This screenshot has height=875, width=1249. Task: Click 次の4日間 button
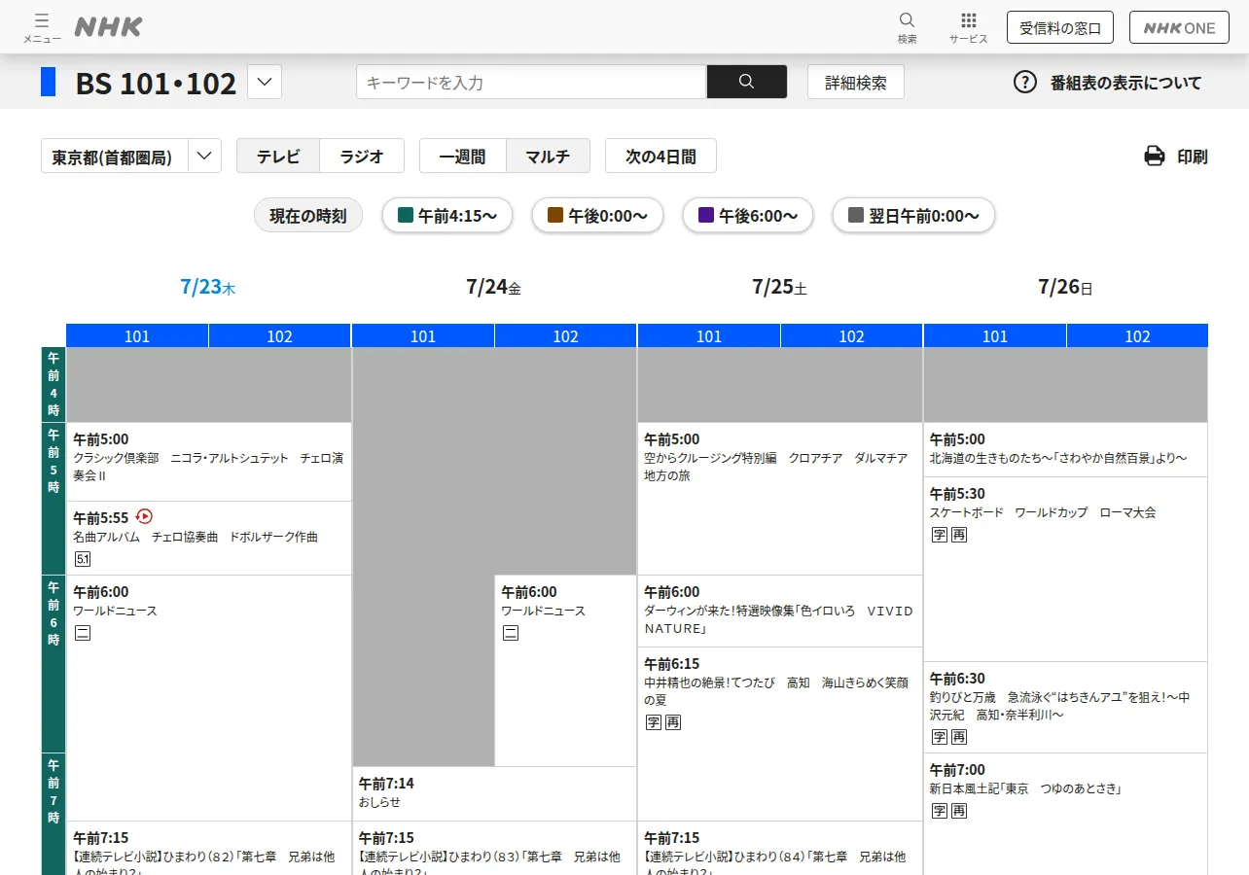[660, 156]
